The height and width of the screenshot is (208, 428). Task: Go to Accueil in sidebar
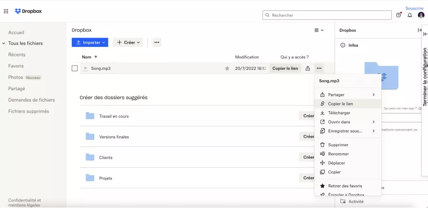pos(16,32)
